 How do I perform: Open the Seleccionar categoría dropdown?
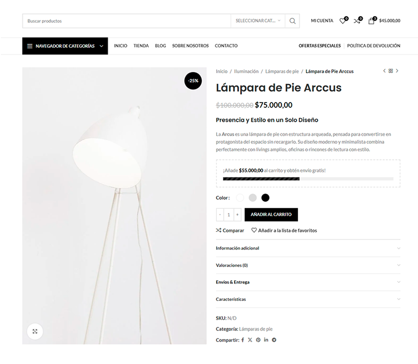[258, 21]
